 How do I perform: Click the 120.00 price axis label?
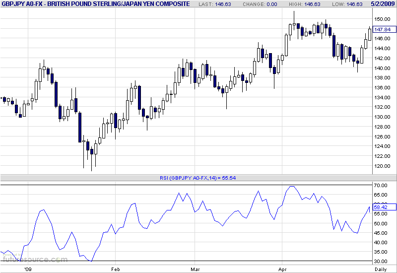click(x=382, y=166)
